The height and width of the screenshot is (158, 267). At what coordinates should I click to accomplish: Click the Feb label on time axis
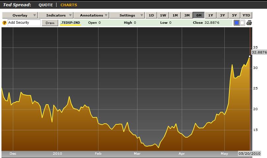pos(98,154)
